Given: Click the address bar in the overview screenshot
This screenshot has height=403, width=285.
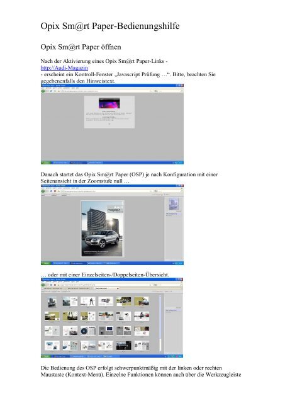Looking at the screenshot, I should (x=106, y=285).
